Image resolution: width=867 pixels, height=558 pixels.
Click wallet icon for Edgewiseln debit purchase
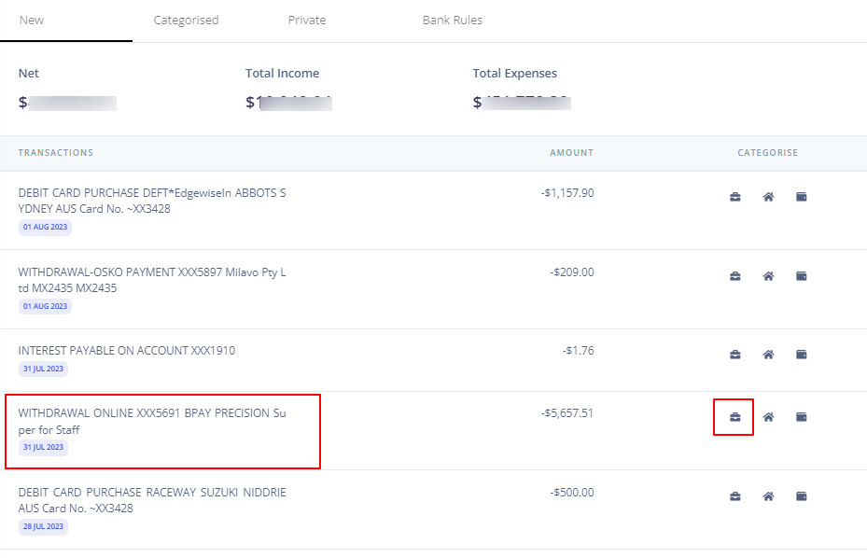coord(801,197)
